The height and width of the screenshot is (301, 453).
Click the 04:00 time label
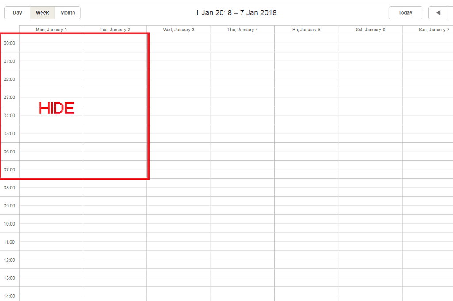click(x=9, y=115)
